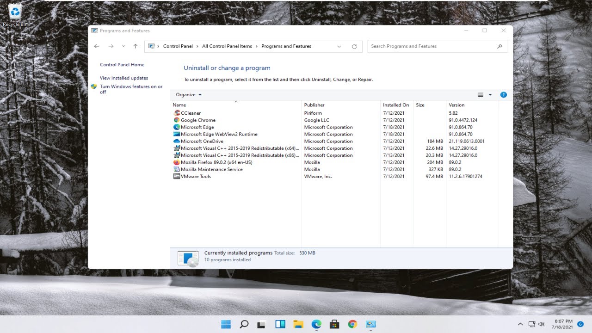Open Task View on the taskbar
The image size is (592, 333).
coord(262,324)
